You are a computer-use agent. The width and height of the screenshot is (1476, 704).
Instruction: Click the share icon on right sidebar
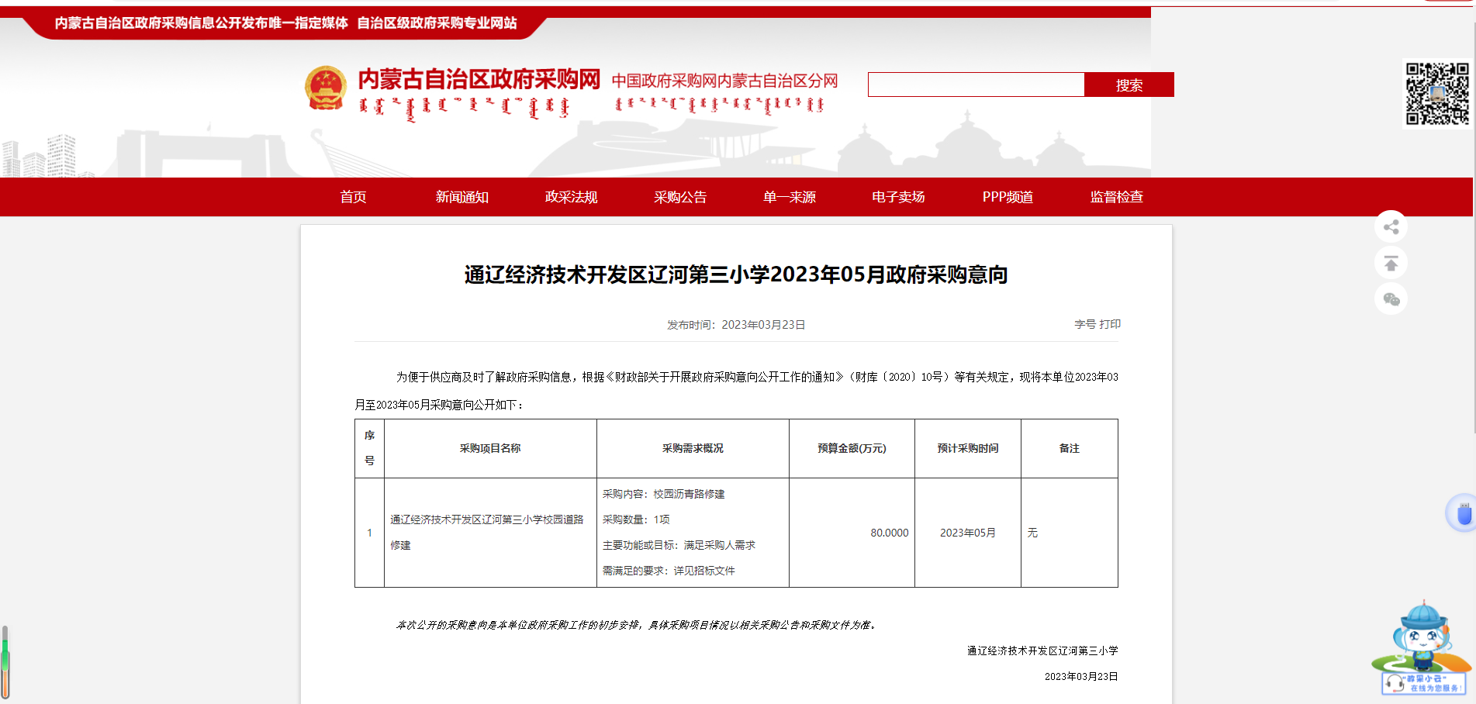1391,227
